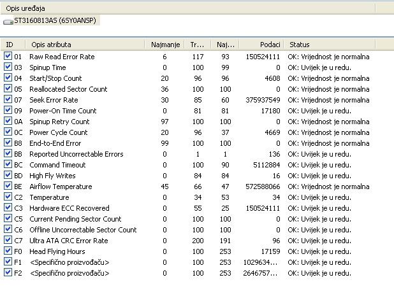Select the Power-On Time Count row
The image size is (394, 289).
pyautogui.click(x=63, y=111)
